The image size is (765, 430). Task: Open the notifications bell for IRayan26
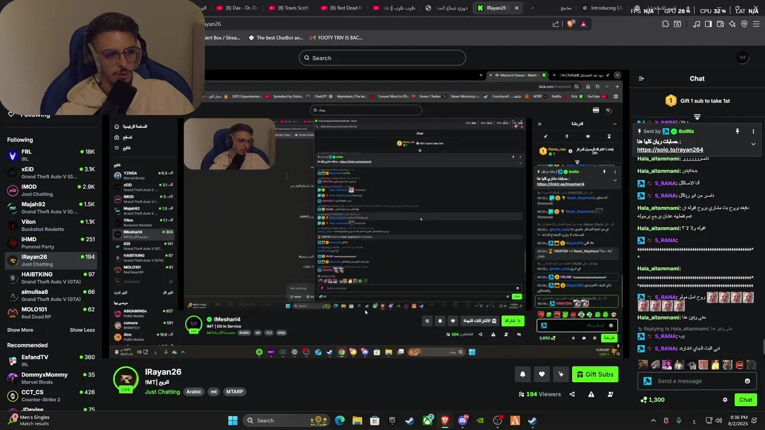point(522,374)
